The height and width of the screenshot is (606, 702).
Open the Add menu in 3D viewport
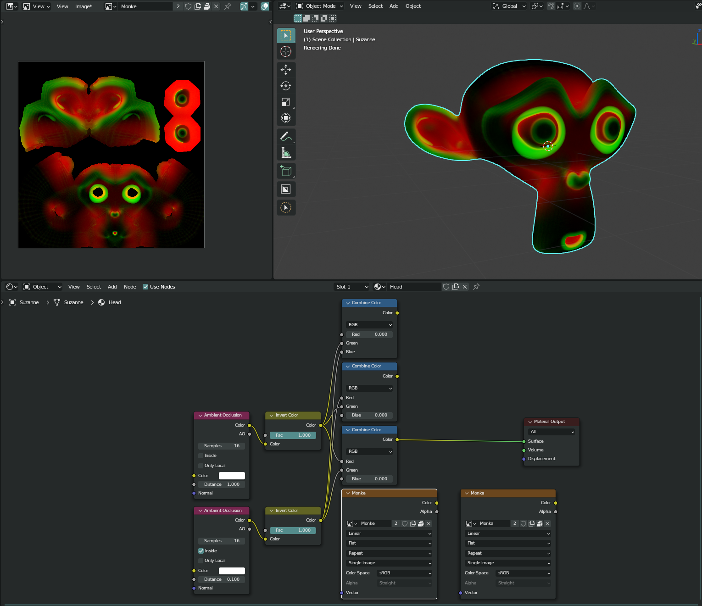coord(394,6)
